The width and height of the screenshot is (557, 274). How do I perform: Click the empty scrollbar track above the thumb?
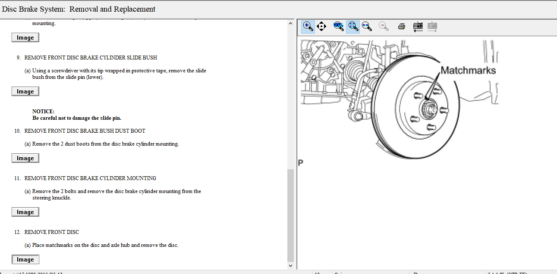click(x=290, y=95)
